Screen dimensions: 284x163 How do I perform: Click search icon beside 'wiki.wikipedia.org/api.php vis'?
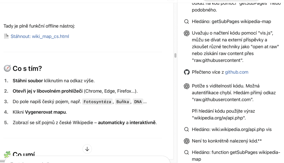click(186, 129)
